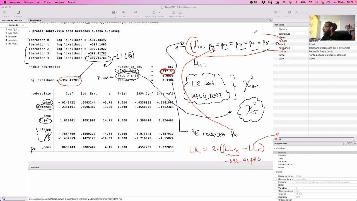Click the Log toolbar icon
Image resolution: width=357 pixels, height=201 pixels.
click(x=114, y=12)
